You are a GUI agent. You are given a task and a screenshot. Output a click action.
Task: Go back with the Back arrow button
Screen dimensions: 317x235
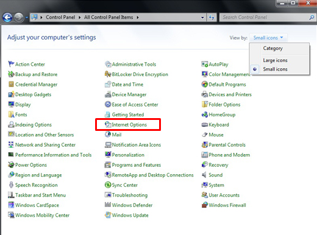[7, 18]
